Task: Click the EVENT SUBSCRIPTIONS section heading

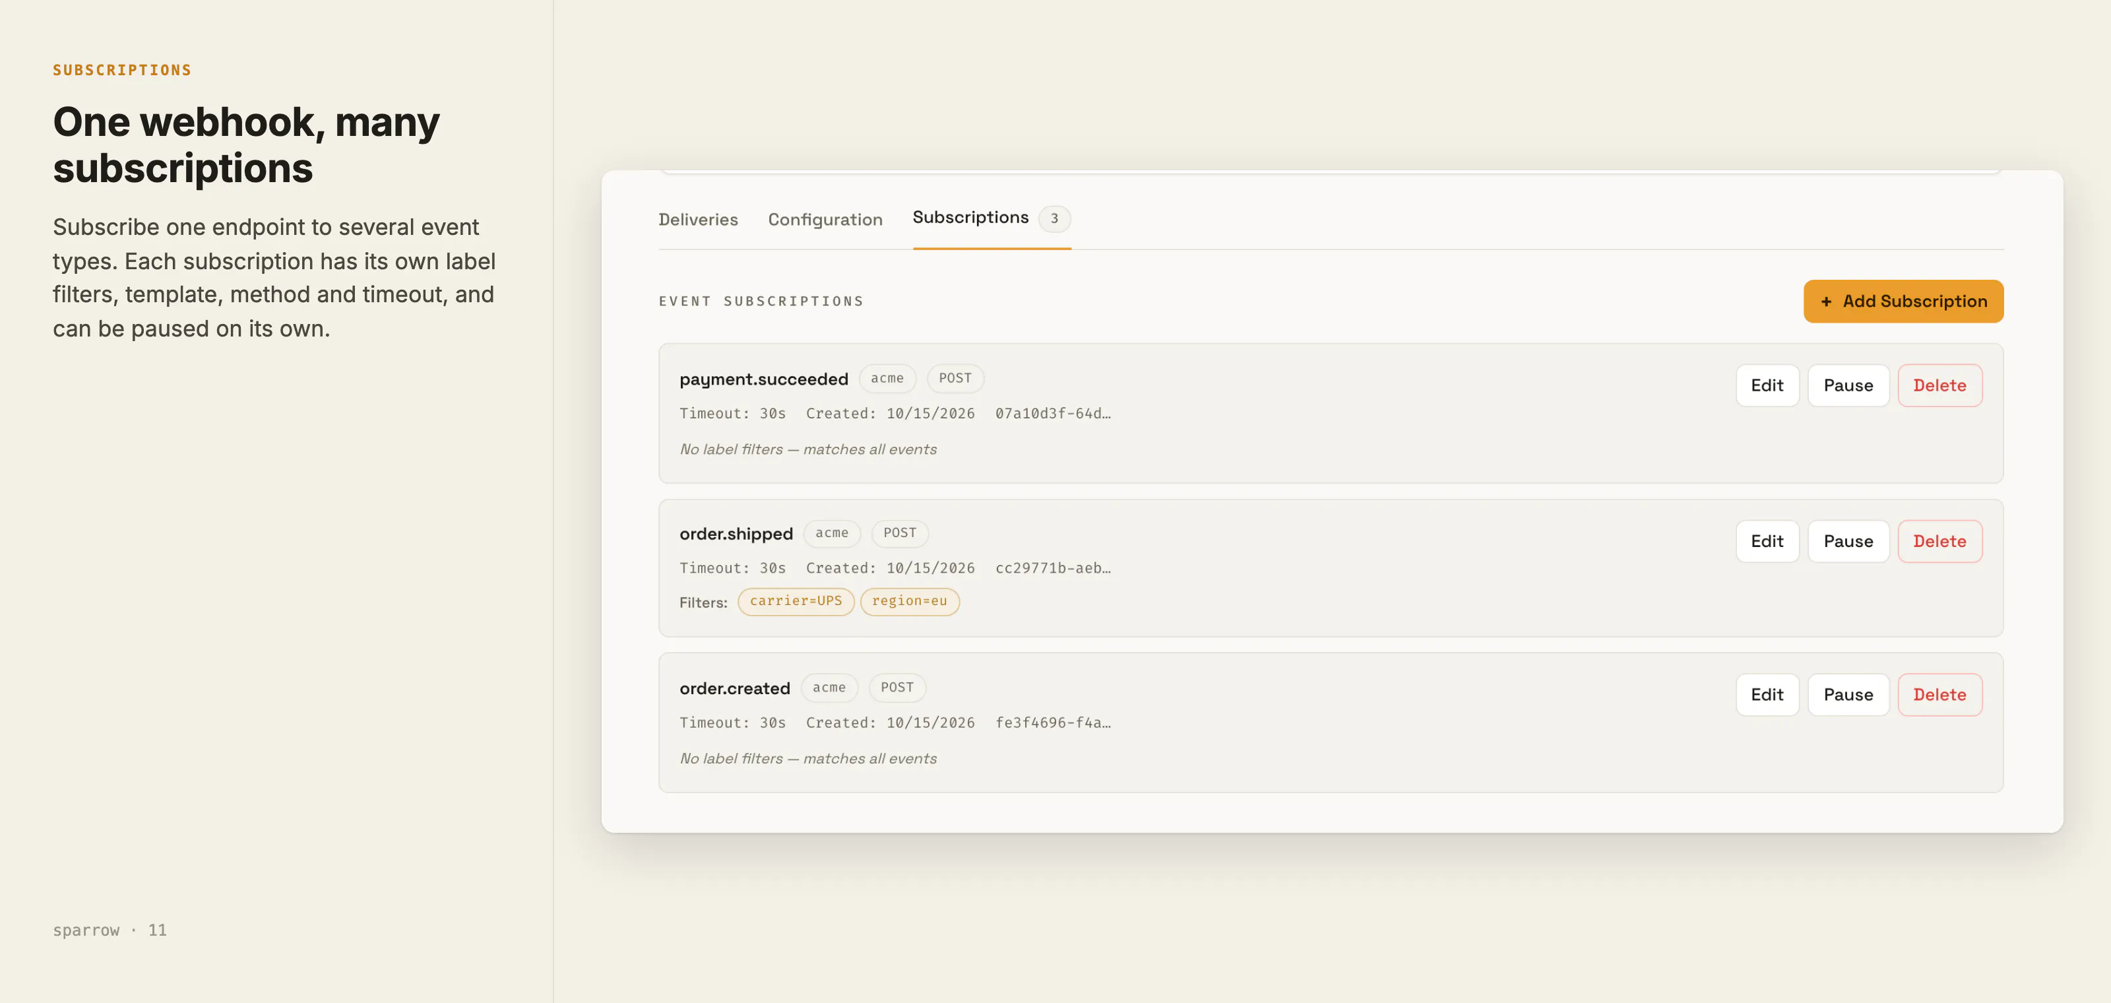Action: [761, 302]
